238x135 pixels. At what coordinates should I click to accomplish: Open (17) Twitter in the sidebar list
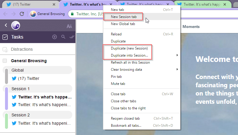[29, 78]
